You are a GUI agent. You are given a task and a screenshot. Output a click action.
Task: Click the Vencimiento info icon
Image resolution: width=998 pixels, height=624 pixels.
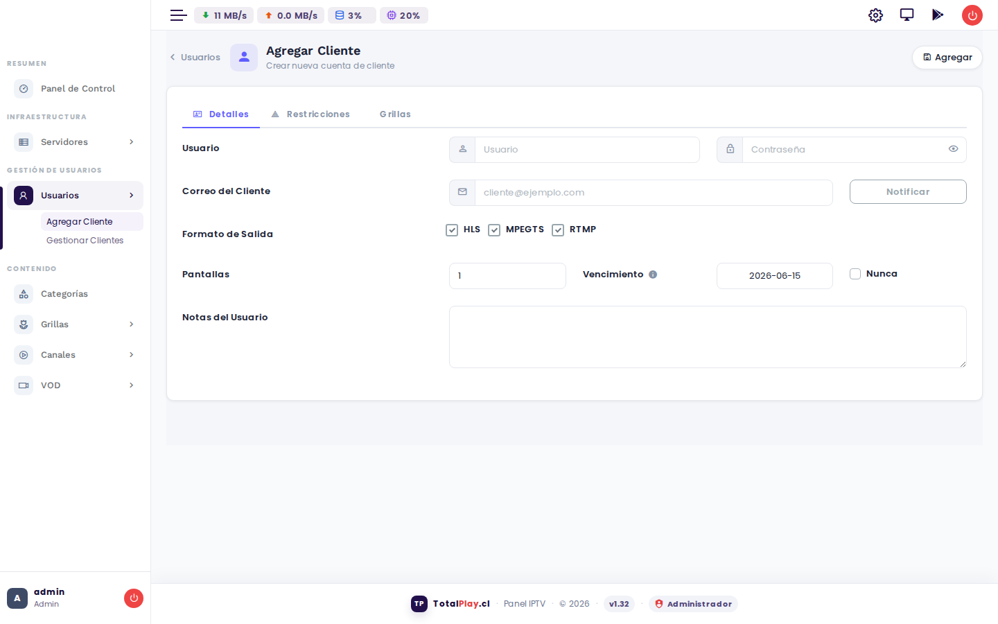click(653, 275)
